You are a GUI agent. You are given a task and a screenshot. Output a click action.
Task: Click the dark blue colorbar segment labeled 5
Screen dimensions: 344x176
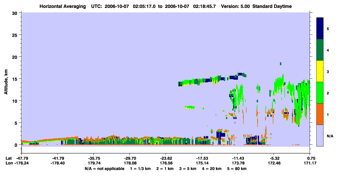click(x=320, y=28)
